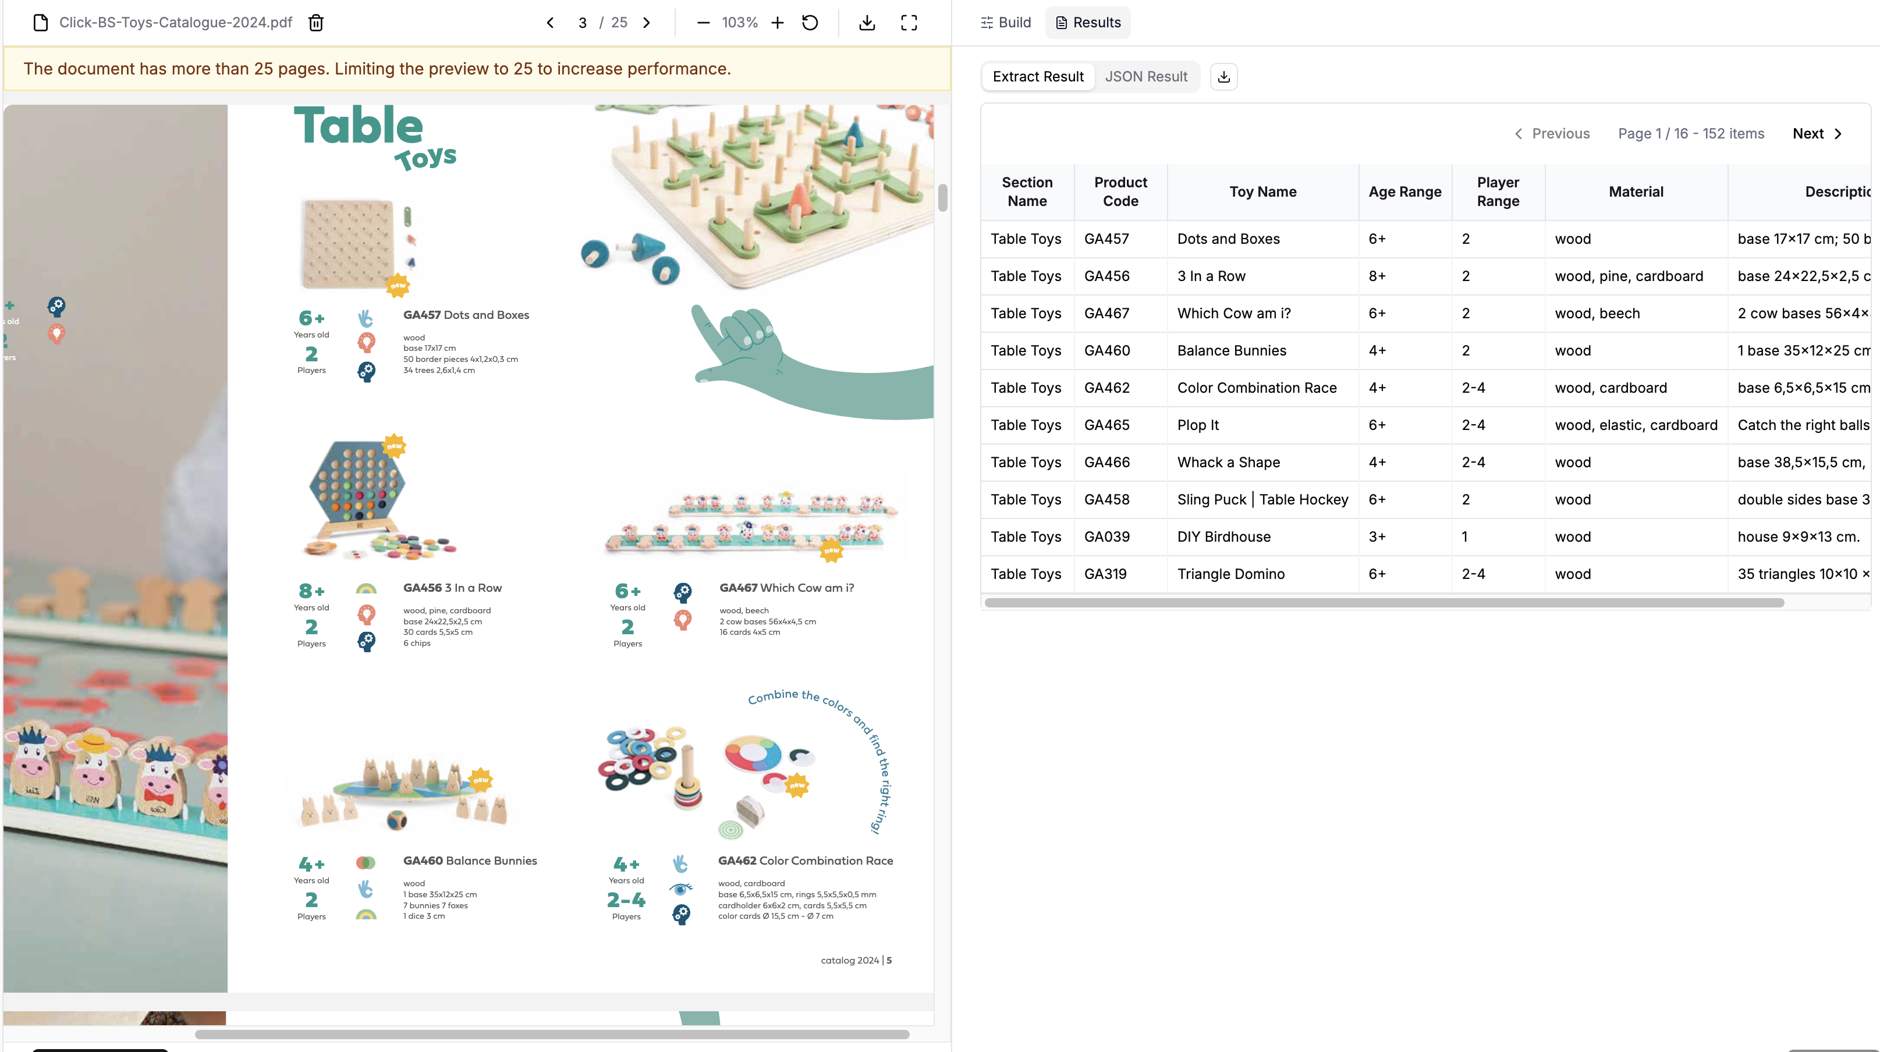Zoom in with plus icon
Image resolution: width=1880 pixels, height=1052 pixels.
[777, 23]
